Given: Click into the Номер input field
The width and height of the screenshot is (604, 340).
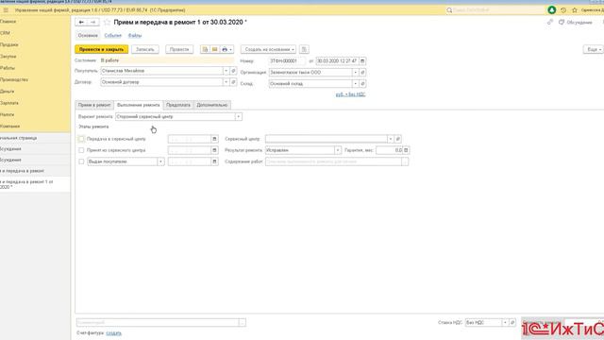Looking at the screenshot, I should click(x=287, y=60).
